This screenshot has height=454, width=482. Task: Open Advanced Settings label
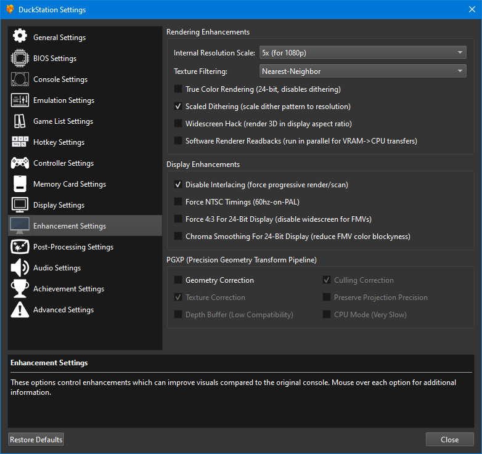pyautogui.click(x=63, y=310)
